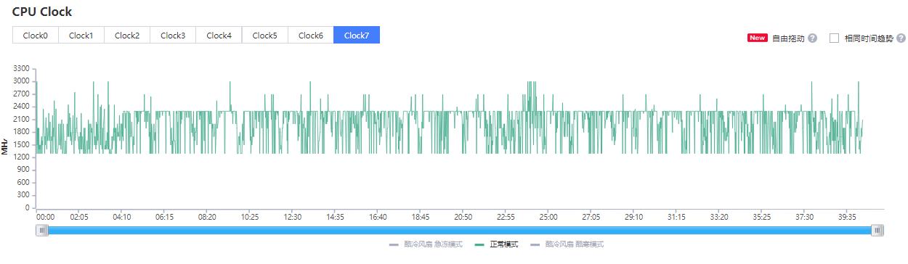This screenshot has height=264, width=908.
Task: Click the 自由拖动 label
Action: pyautogui.click(x=788, y=38)
